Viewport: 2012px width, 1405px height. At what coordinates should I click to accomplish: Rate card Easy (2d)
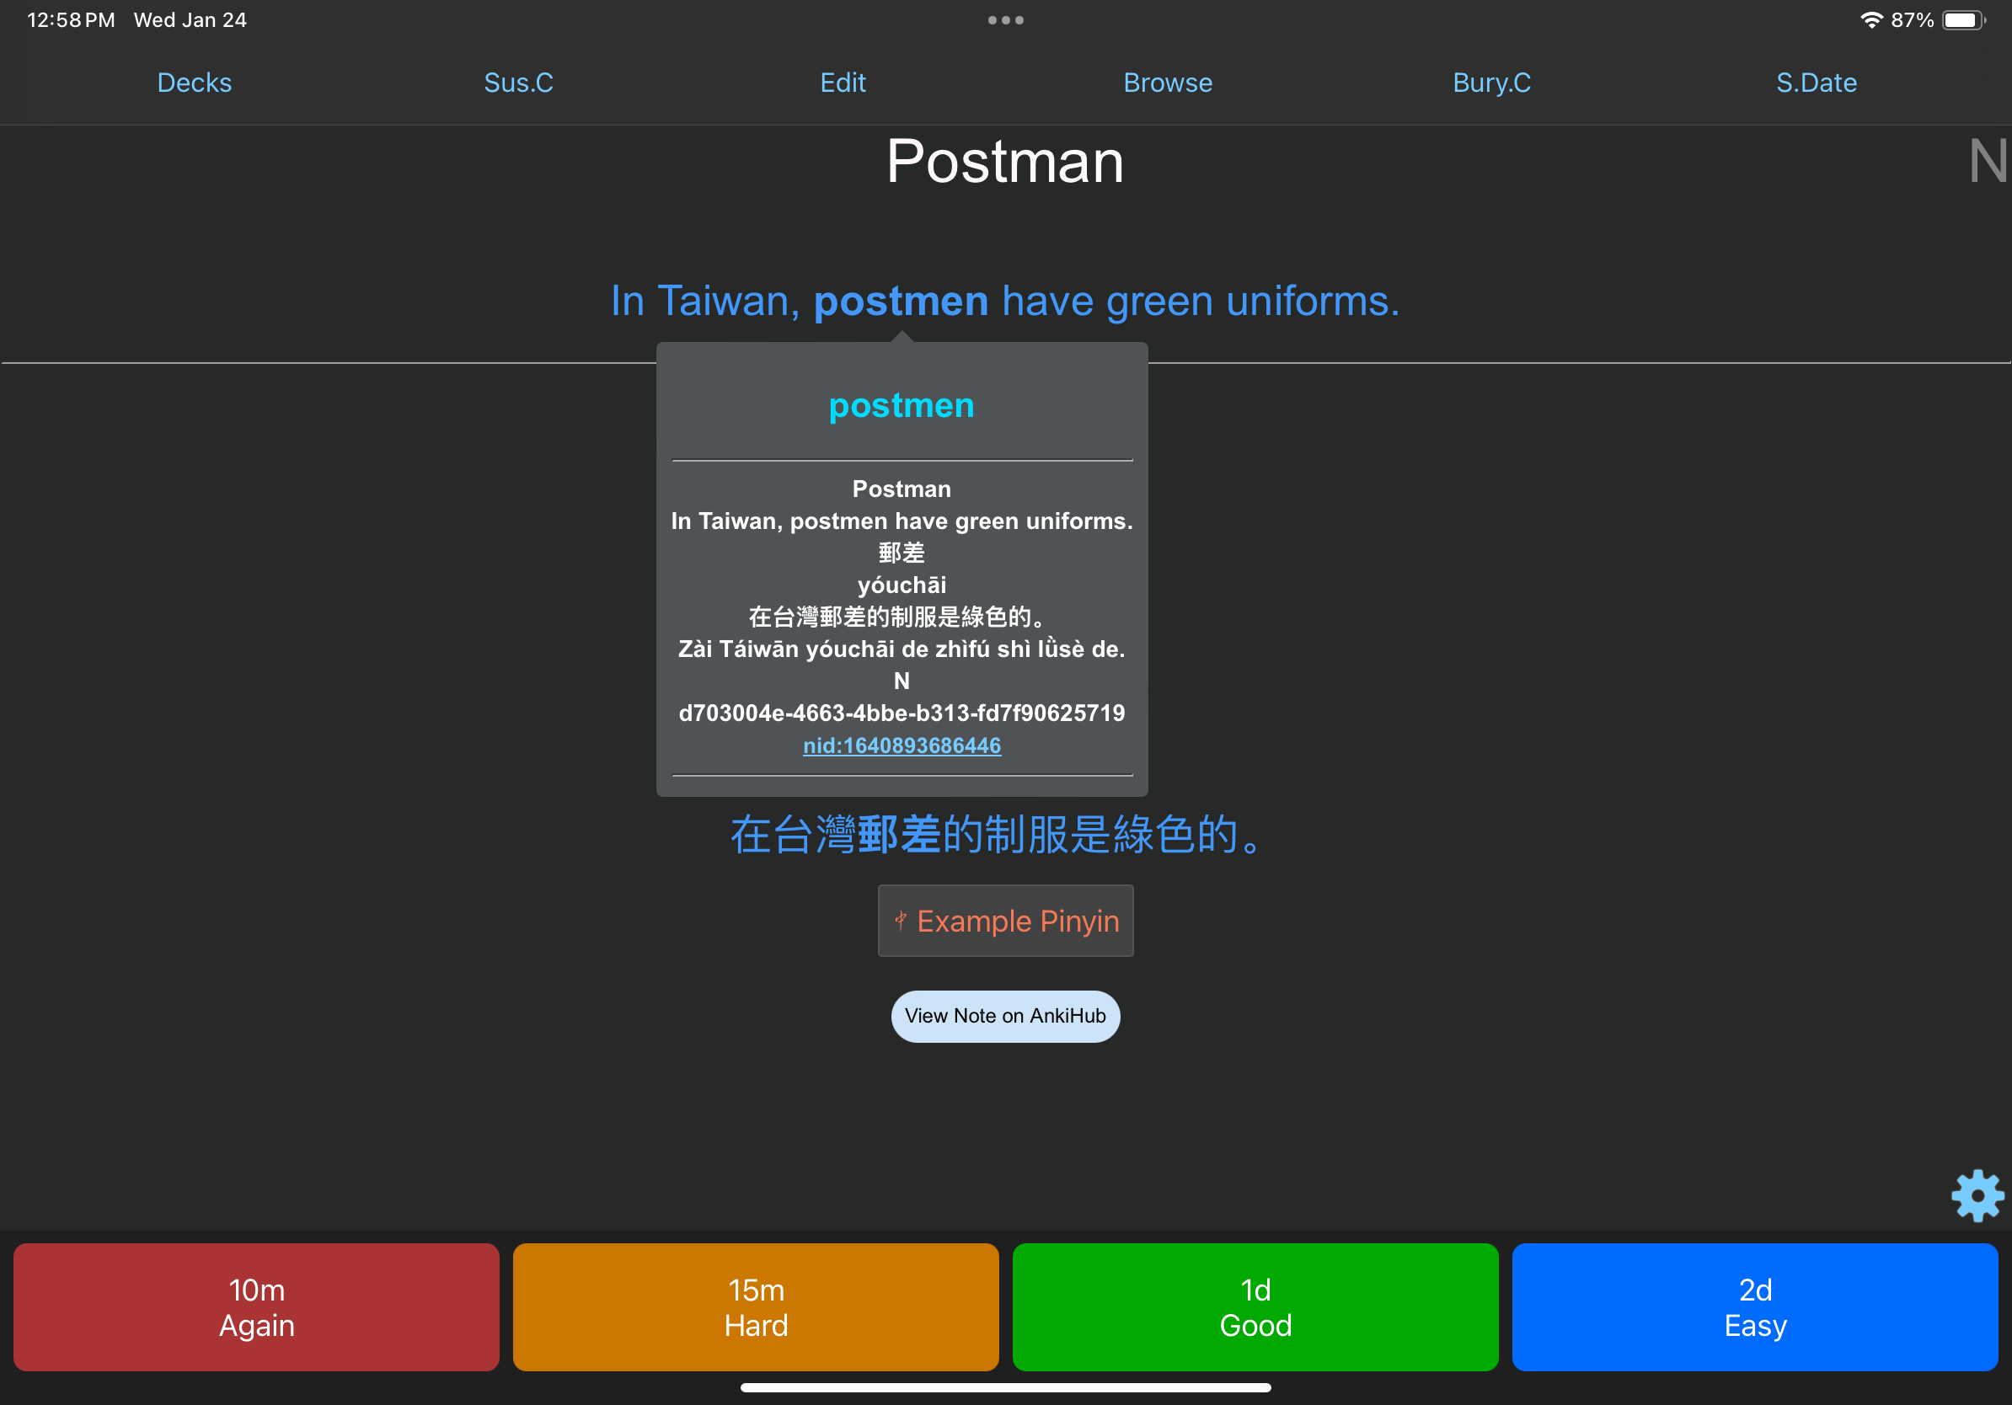click(x=1754, y=1307)
